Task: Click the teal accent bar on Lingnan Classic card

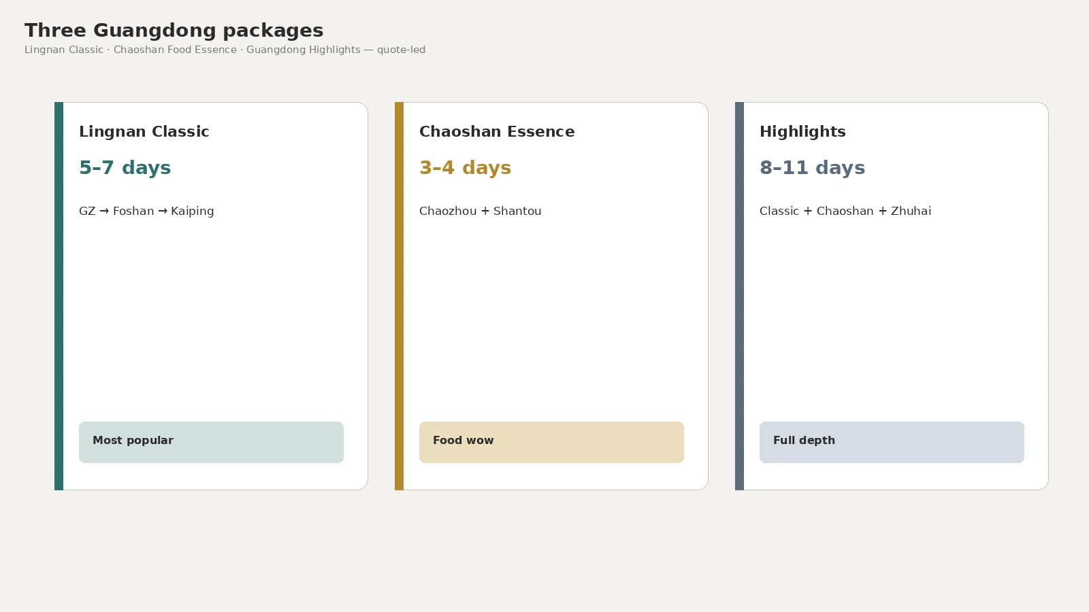Action: [x=59, y=296]
